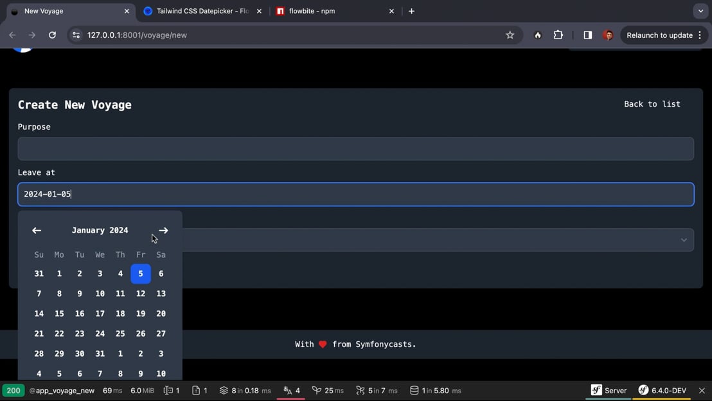Screen dimensions: 712x401
Task: Follow the Back to list link
Action: (x=652, y=104)
